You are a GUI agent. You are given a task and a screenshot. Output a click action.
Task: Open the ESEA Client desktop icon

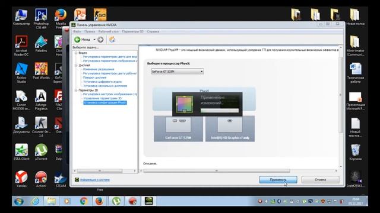[21, 152]
